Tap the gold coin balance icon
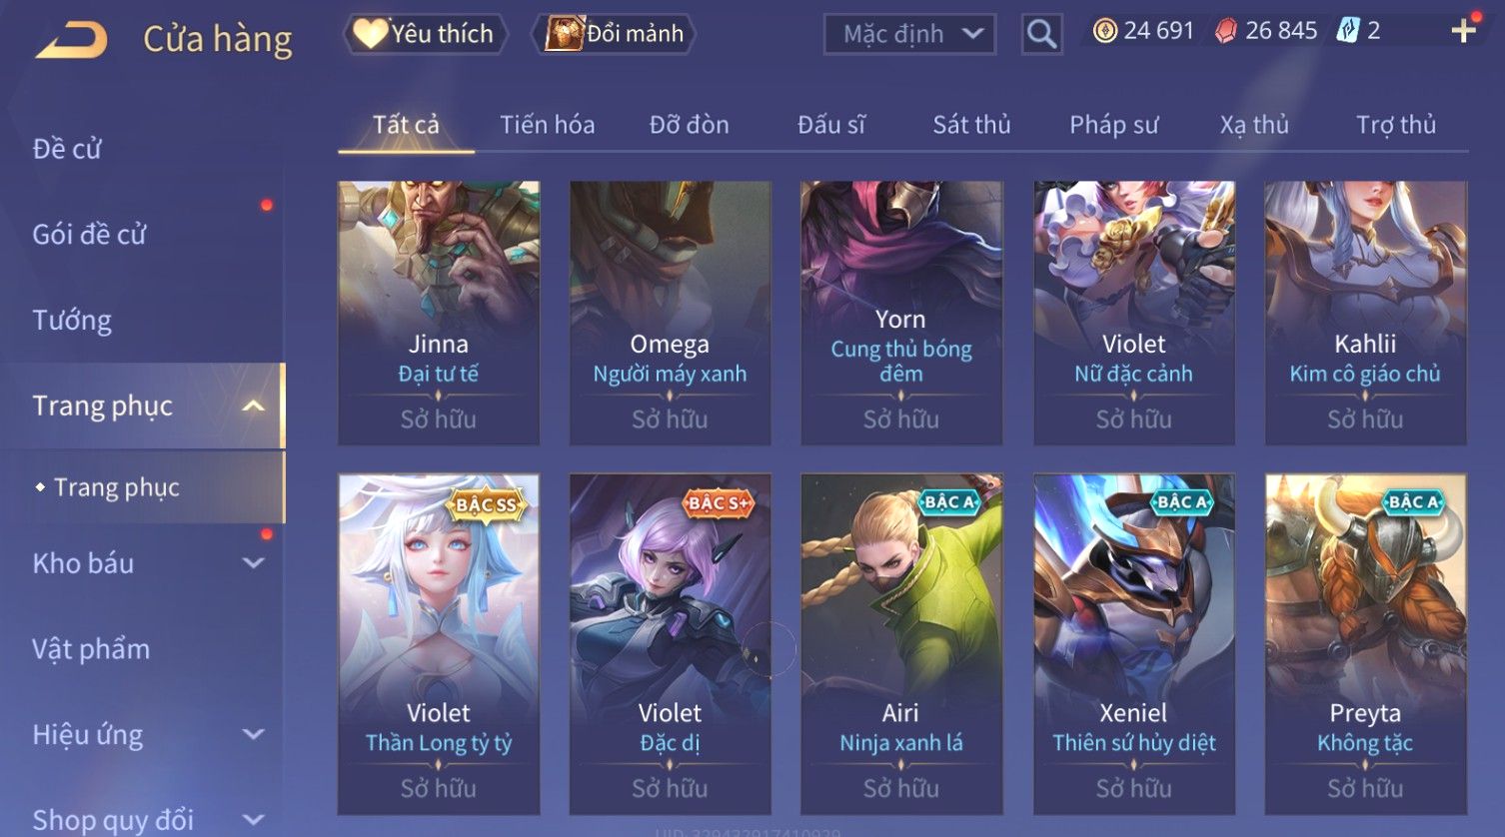 (1104, 31)
